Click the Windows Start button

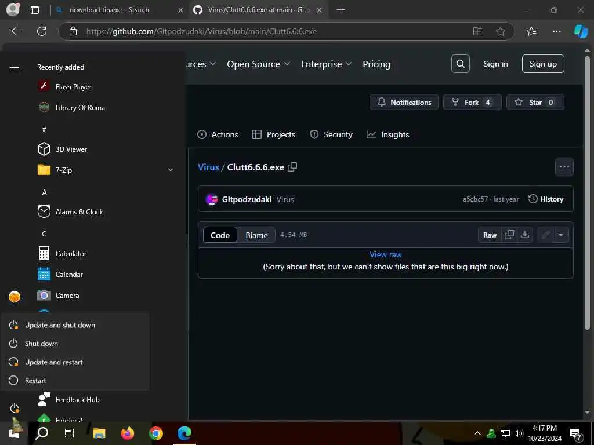click(14, 433)
